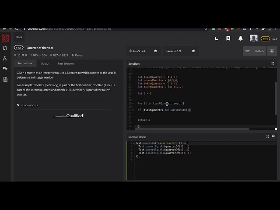Open the powered by Qualified link

click(69, 116)
